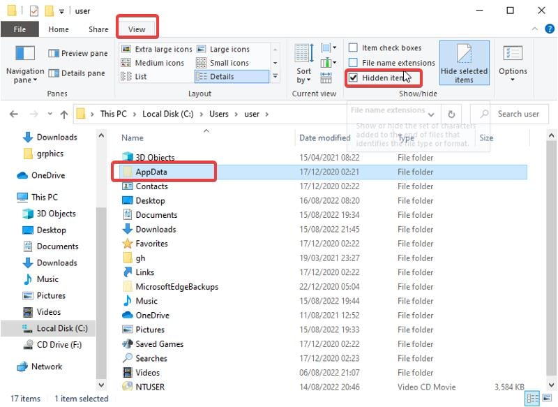Open the Navigation pane dropdown button
The height and width of the screenshot is (407, 558).
coord(25,64)
